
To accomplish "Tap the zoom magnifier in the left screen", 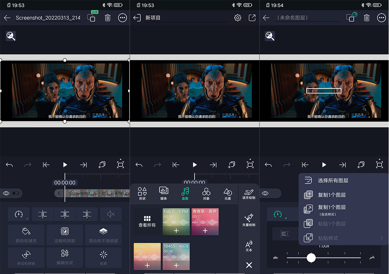I will point(11,36).
